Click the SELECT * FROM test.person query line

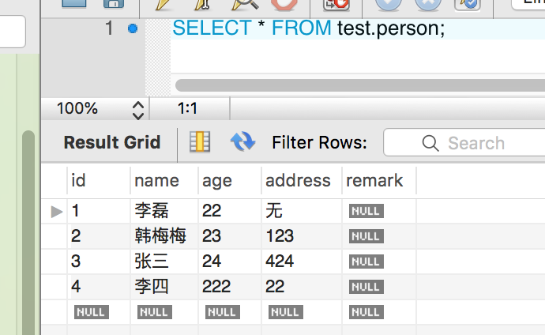pyautogui.click(x=309, y=28)
